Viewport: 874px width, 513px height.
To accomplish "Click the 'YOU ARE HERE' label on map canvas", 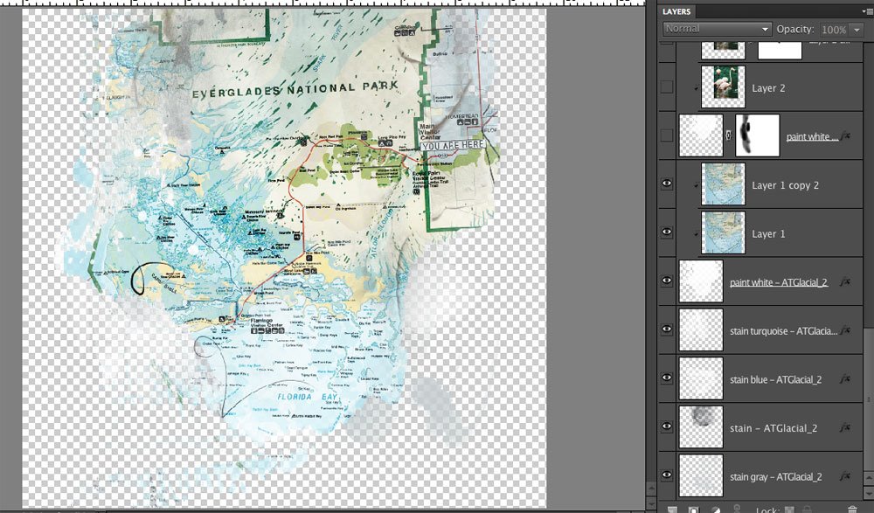I will (x=453, y=146).
